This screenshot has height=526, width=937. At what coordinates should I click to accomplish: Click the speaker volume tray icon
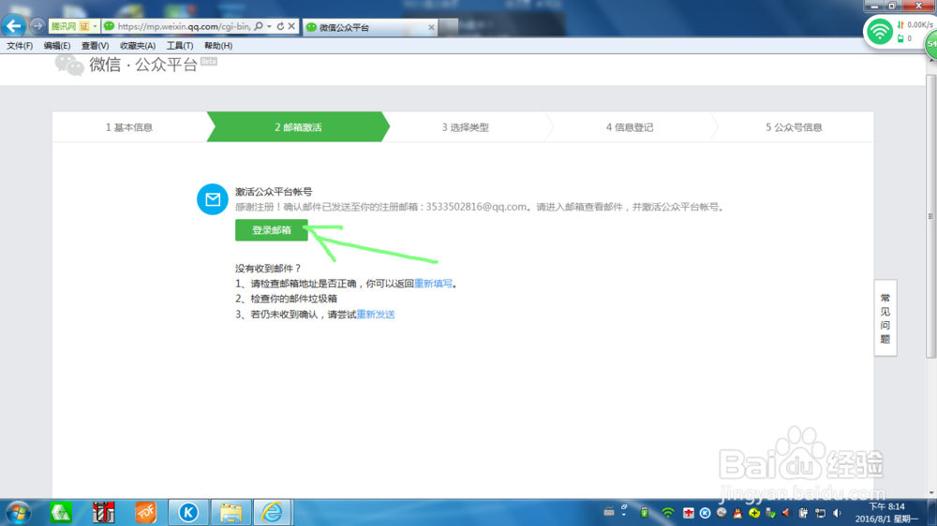point(837,513)
